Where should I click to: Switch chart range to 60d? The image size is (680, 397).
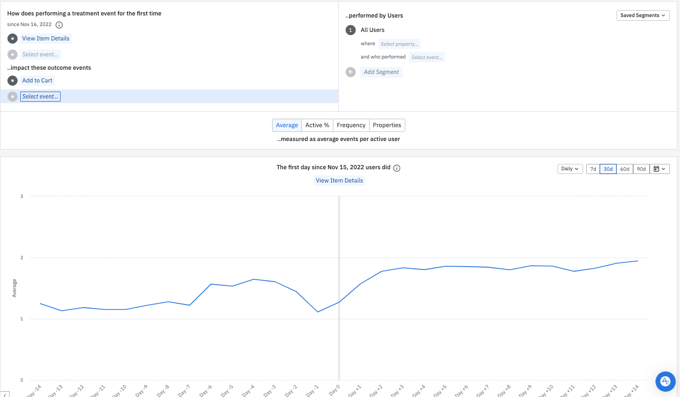(625, 169)
